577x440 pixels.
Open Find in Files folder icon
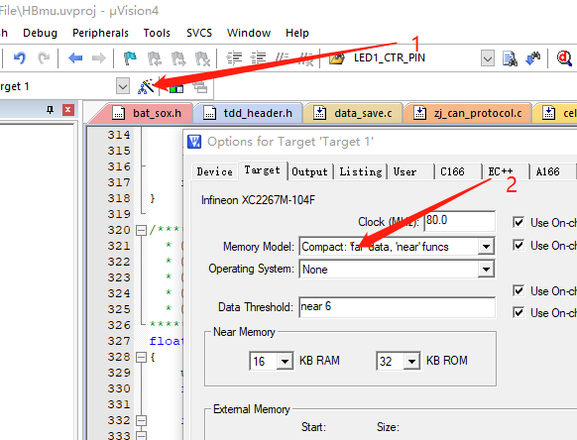(x=337, y=58)
